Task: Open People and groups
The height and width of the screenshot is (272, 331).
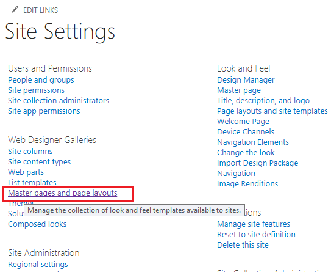Action: coord(41,80)
